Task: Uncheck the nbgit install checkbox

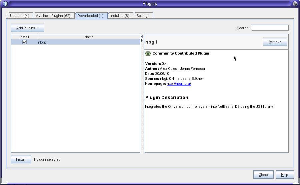Action: (24, 42)
